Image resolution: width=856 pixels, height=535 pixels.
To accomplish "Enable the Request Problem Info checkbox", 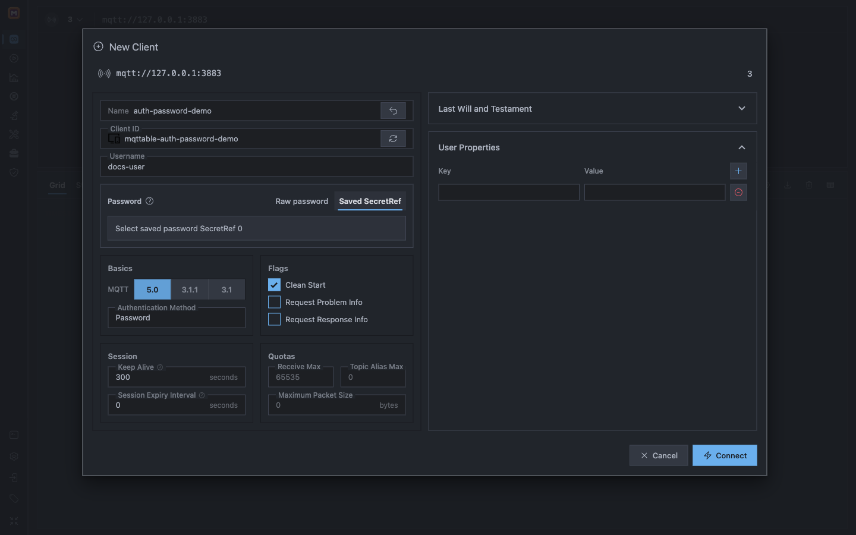I will 274,302.
